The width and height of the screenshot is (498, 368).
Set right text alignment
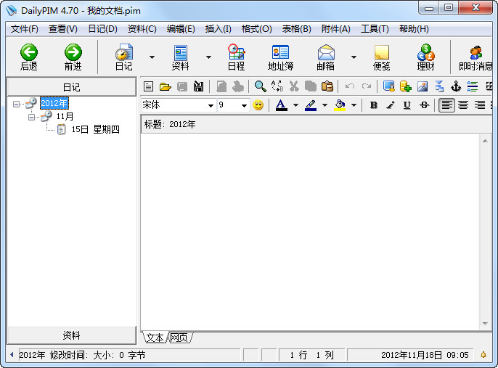click(480, 105)
